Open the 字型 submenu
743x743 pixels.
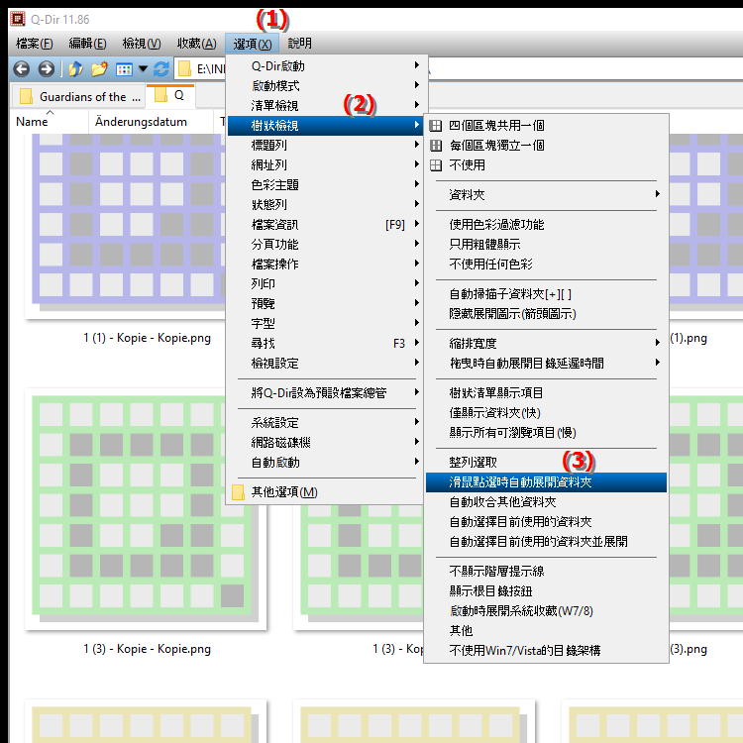(x=327, y=324)
